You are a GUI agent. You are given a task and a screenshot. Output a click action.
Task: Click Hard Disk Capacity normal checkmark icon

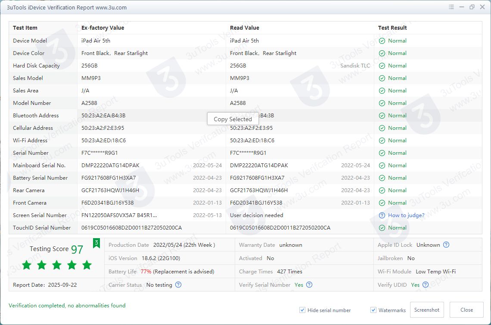[x=382, y=66]
